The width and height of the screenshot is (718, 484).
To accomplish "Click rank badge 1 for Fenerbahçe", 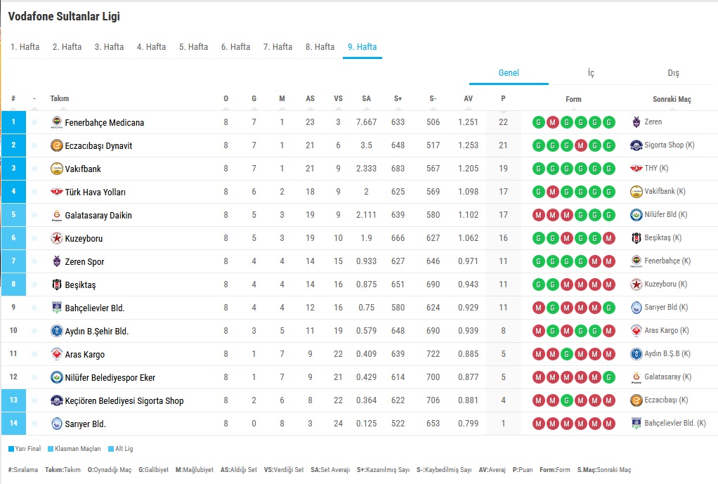I will pos(14,122).
